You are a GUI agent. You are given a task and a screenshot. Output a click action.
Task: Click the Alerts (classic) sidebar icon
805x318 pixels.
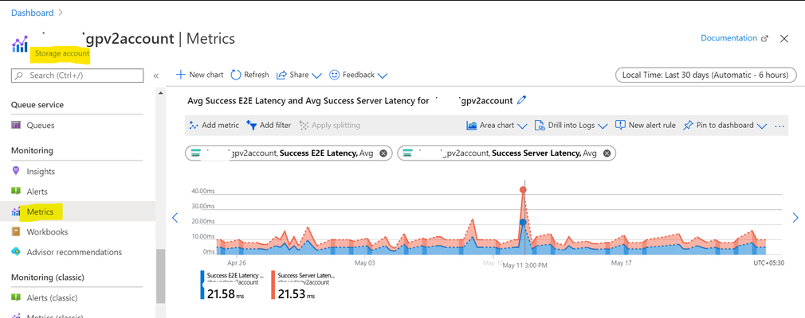16,297
